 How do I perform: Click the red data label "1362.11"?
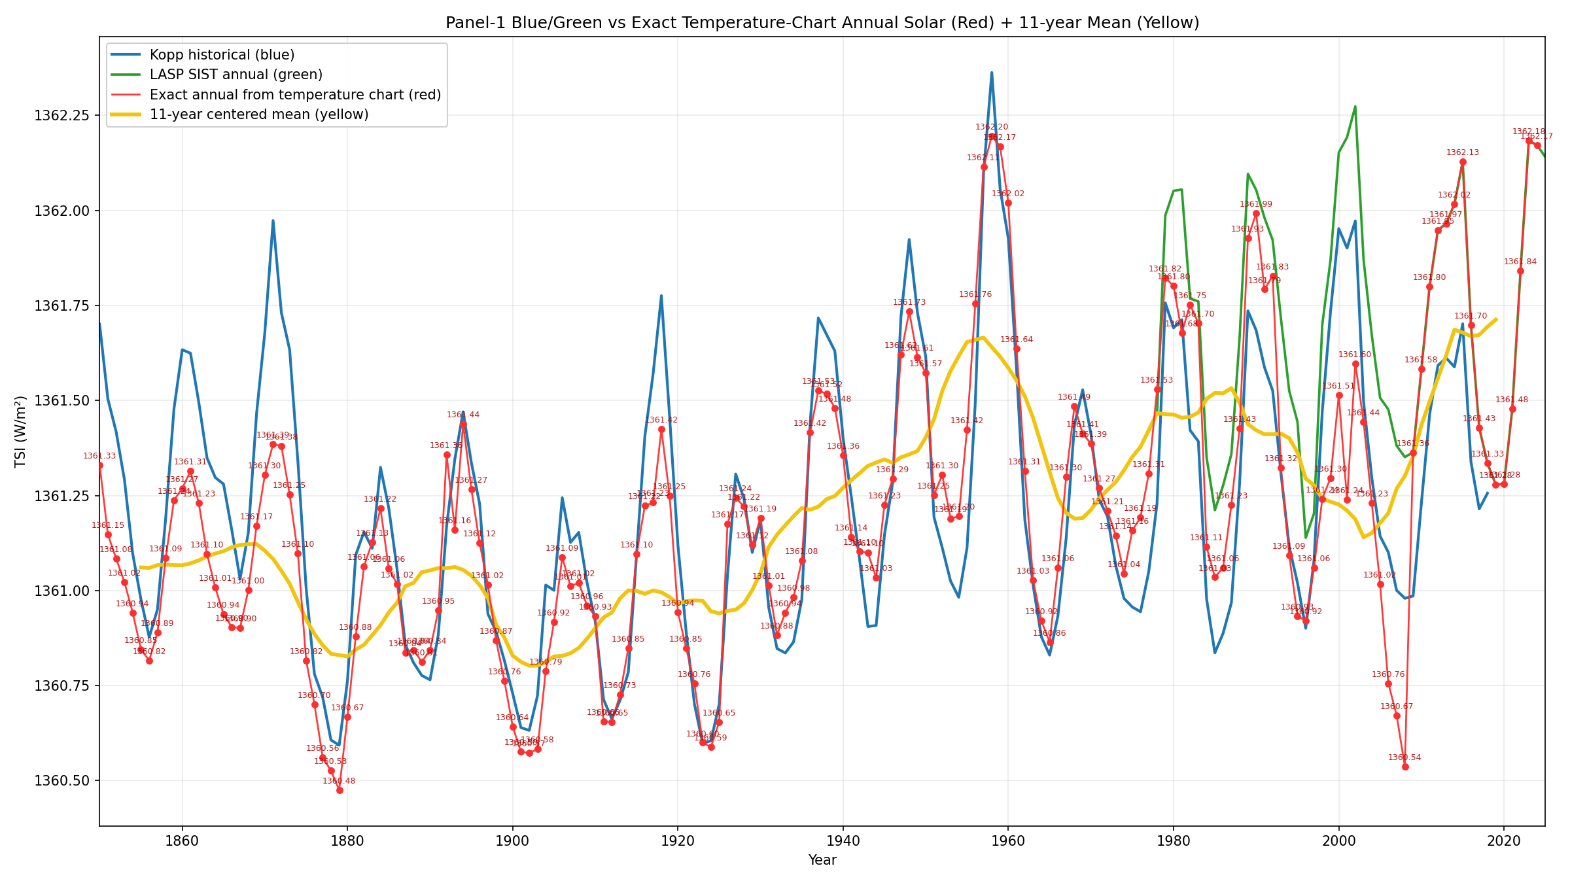click(x=983, y=158)
